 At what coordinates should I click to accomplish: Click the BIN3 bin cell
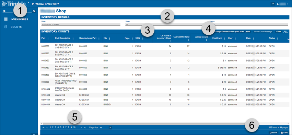coord(106,100)
